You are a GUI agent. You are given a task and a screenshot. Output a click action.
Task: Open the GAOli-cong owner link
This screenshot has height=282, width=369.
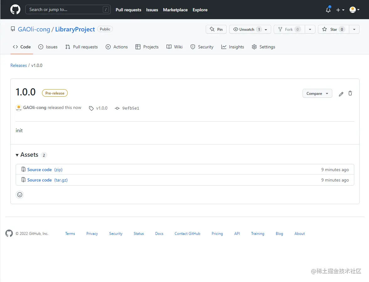[x=34, y=29]
